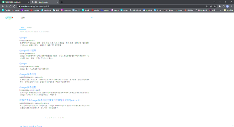Open the Netflix bookmark

click(x=95, y=10)
